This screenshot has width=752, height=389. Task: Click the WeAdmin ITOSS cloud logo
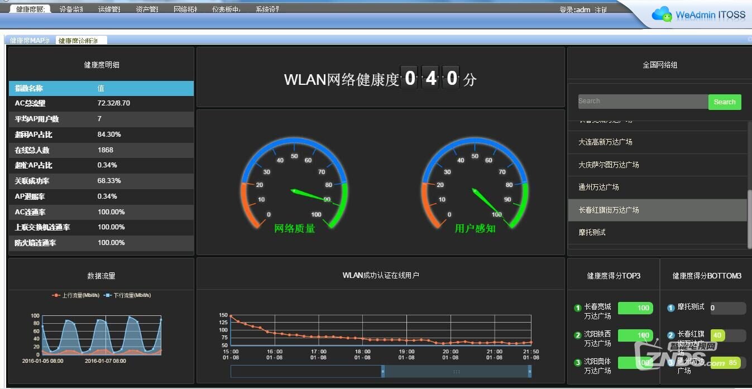point(662,15)
